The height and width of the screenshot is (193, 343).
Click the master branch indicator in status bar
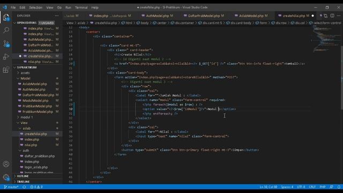tap(11, 187)
